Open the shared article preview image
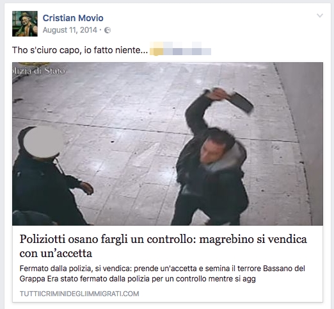Viewport: 334px width, 309px height. (x=168, y=144)
